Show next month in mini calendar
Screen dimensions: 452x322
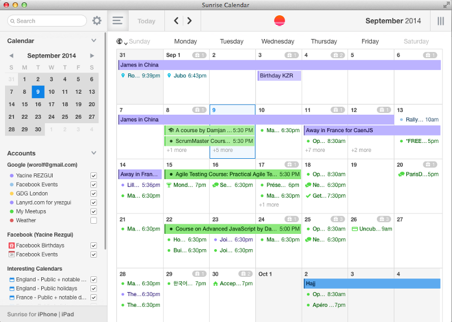click(x=92, y=56)
